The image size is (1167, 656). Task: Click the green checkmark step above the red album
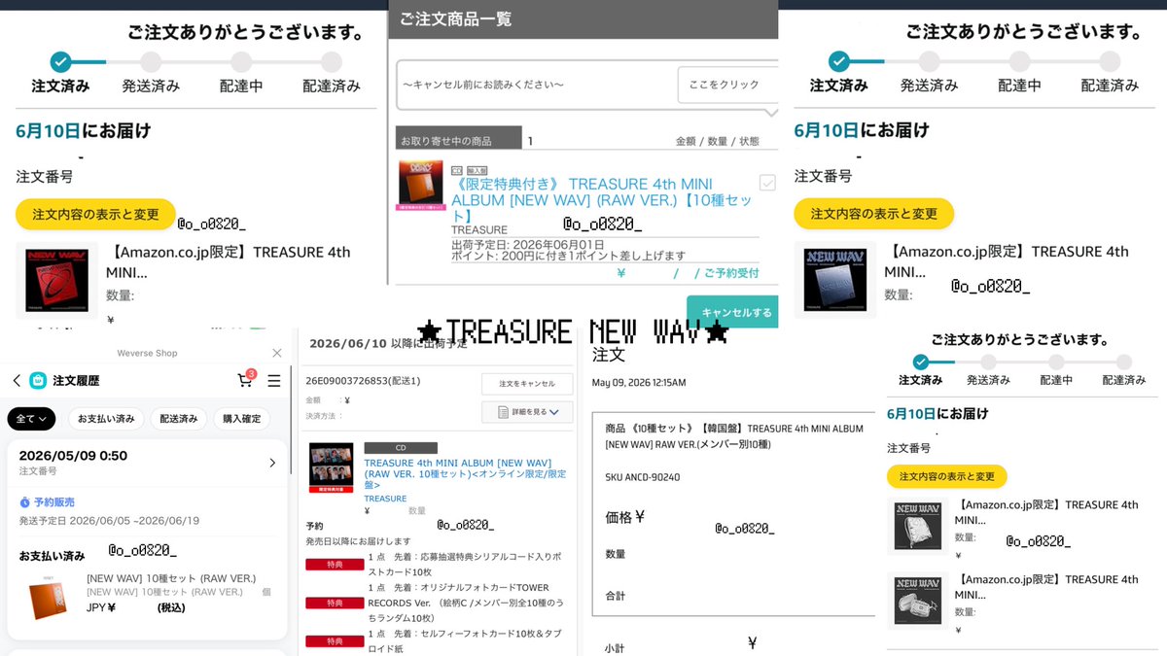click(60, 62)
